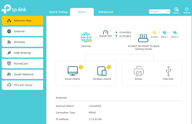Viewport: 192px width, 124px height.
Task: Open USB Sharing menu
Action: (23, 53)
